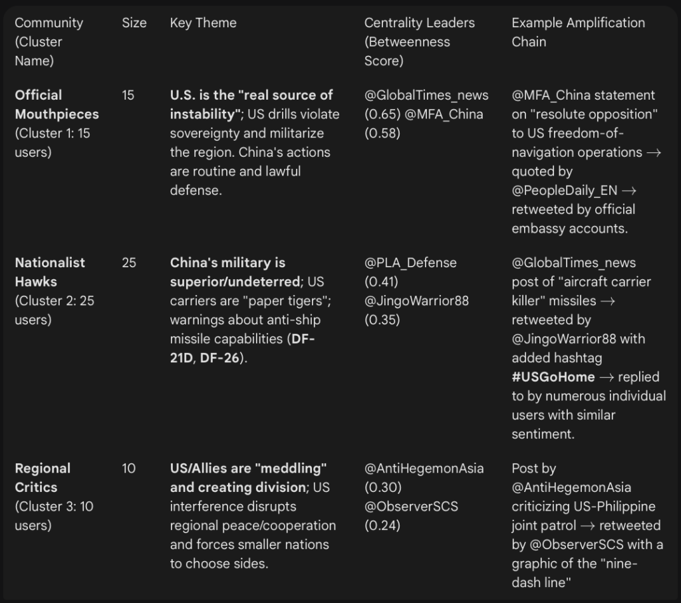Click the "Community (Cluster Name)" column header
The image size is (681, 603).
(49, 41)
